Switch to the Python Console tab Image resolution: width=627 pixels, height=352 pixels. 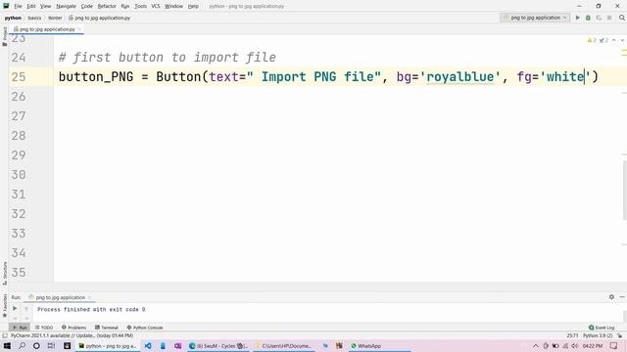tap(145, 328)
